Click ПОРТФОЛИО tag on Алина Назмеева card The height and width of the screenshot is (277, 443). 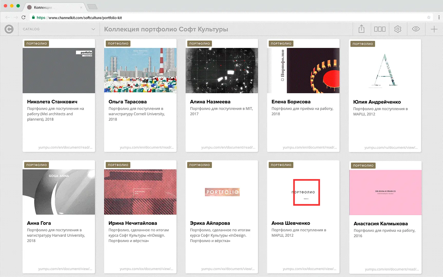[x=200, y=44]
